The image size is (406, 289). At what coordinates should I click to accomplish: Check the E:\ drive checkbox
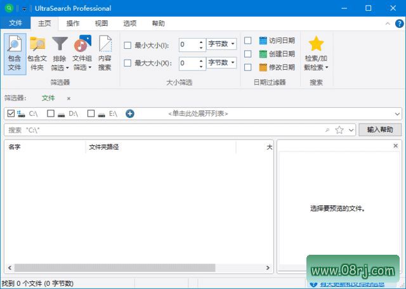coord(91,113)
